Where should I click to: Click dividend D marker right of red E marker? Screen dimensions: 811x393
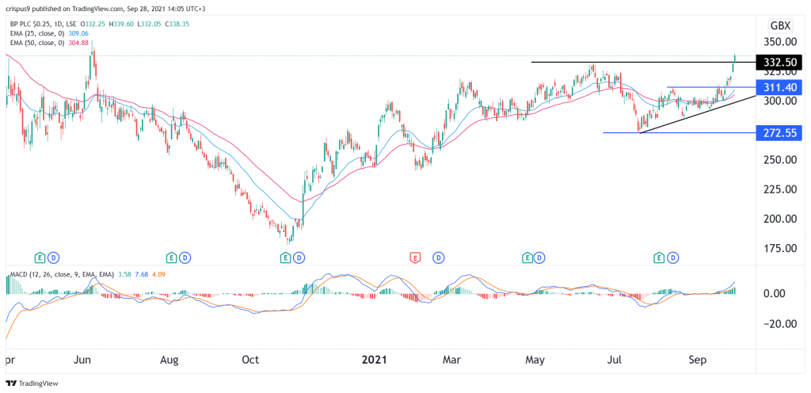click(x=438, y=257)
